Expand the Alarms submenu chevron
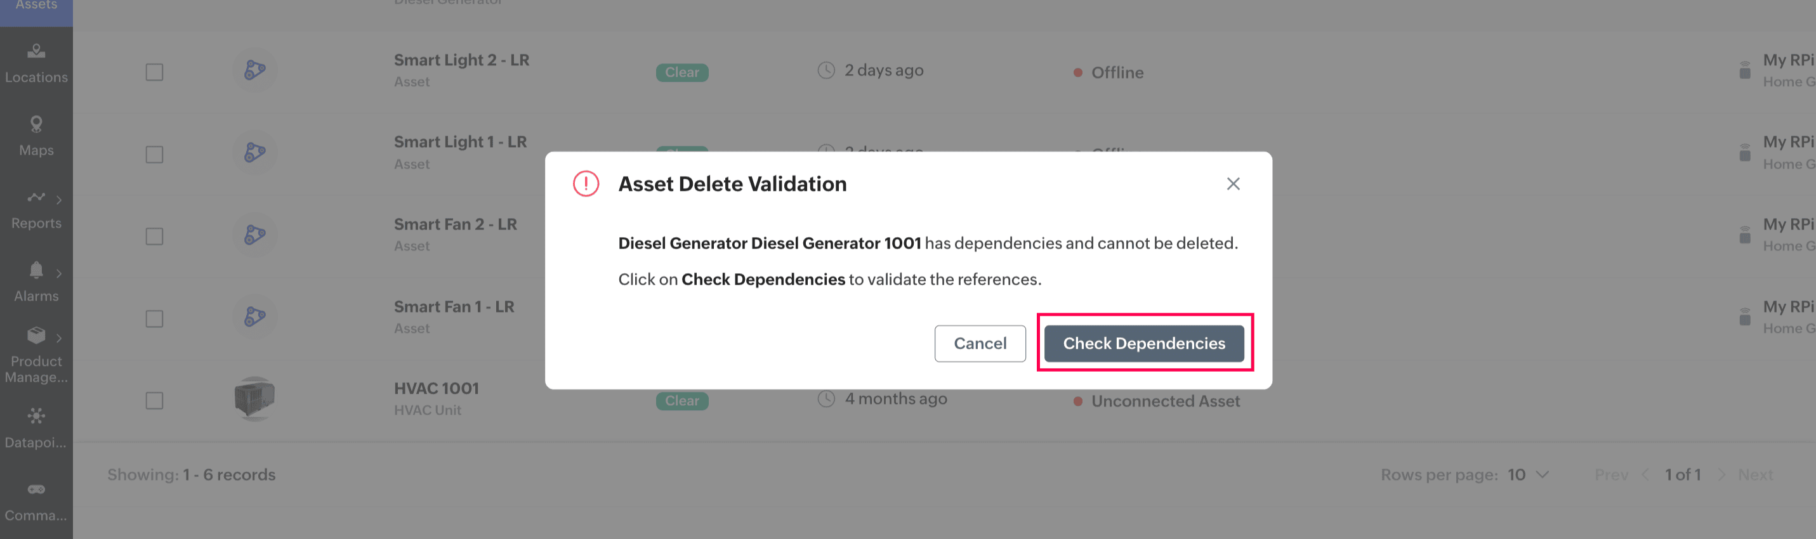1816x539 pixels. (59, 273)
